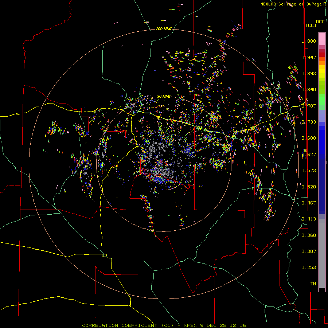The height and width of the screenshot is (328, 328).
Task: Click the CORRELATION COEFFICIENT (CC) title text
Action: tap(128, 325)
